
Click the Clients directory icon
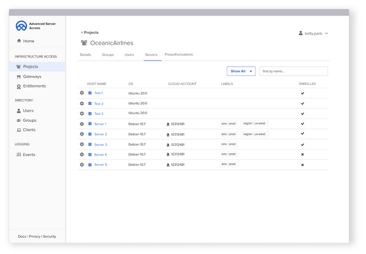[19, 130]
